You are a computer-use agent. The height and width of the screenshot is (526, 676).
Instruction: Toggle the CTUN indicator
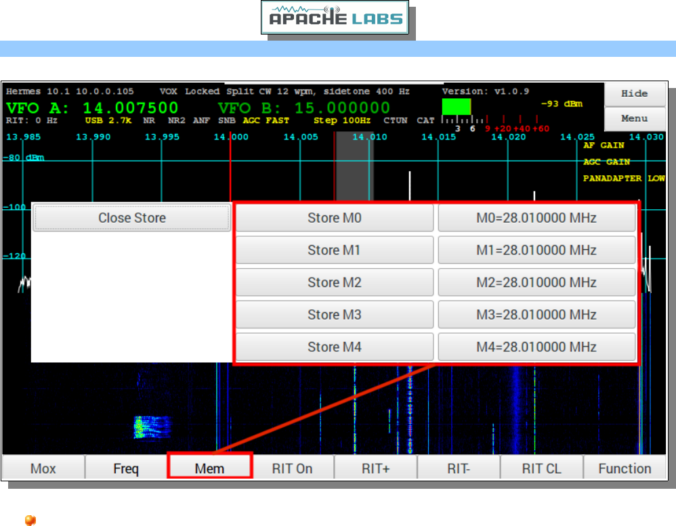click(396, 120)
